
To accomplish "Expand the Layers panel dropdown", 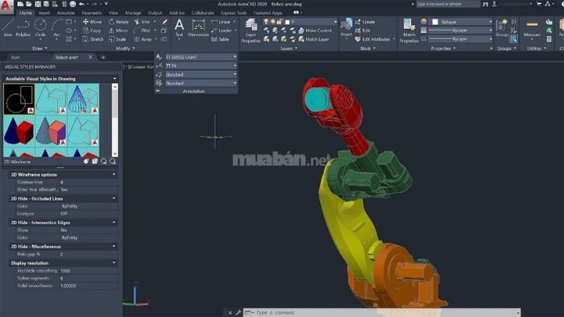I will coord(288,48).
